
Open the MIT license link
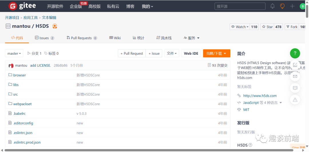tap(246, 110)
